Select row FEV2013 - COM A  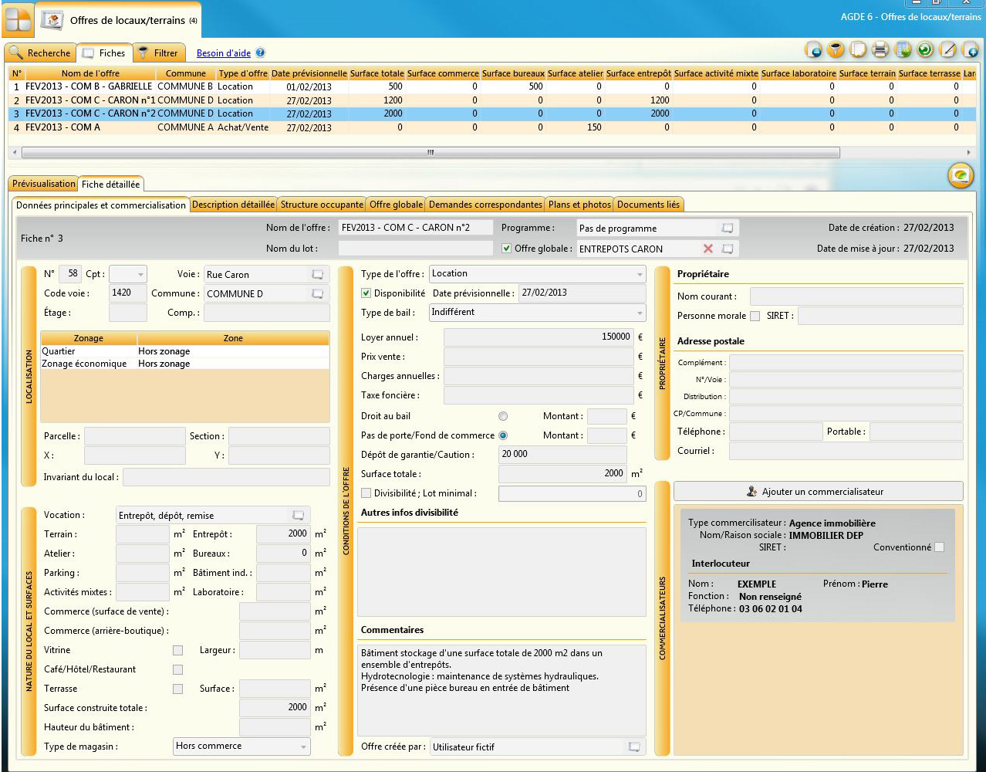click(x=492, y=127)
